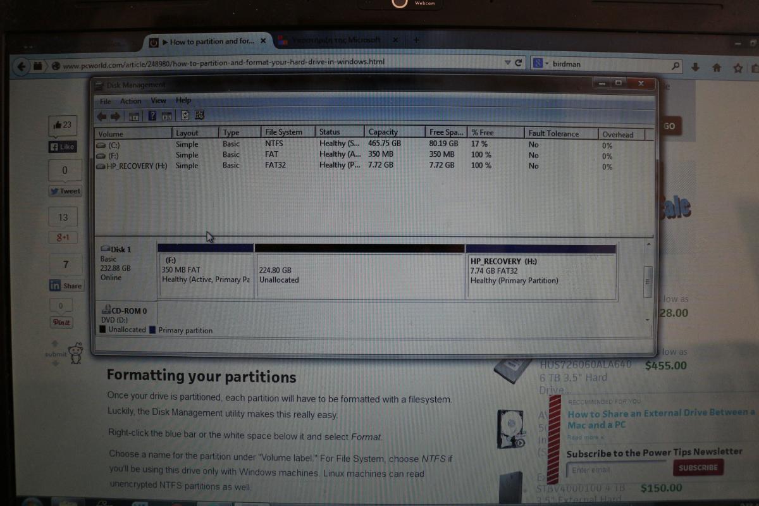Click the SUBSCRIBE button for Power Tips Newsletter
Screen dimensions: 759x506
[698, 467]
